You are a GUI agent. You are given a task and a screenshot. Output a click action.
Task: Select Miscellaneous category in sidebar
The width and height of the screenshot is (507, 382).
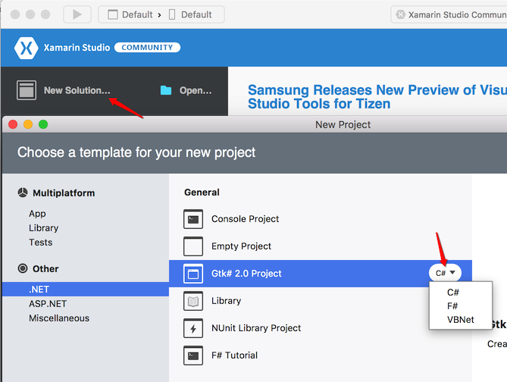click(x=59, y=318)
